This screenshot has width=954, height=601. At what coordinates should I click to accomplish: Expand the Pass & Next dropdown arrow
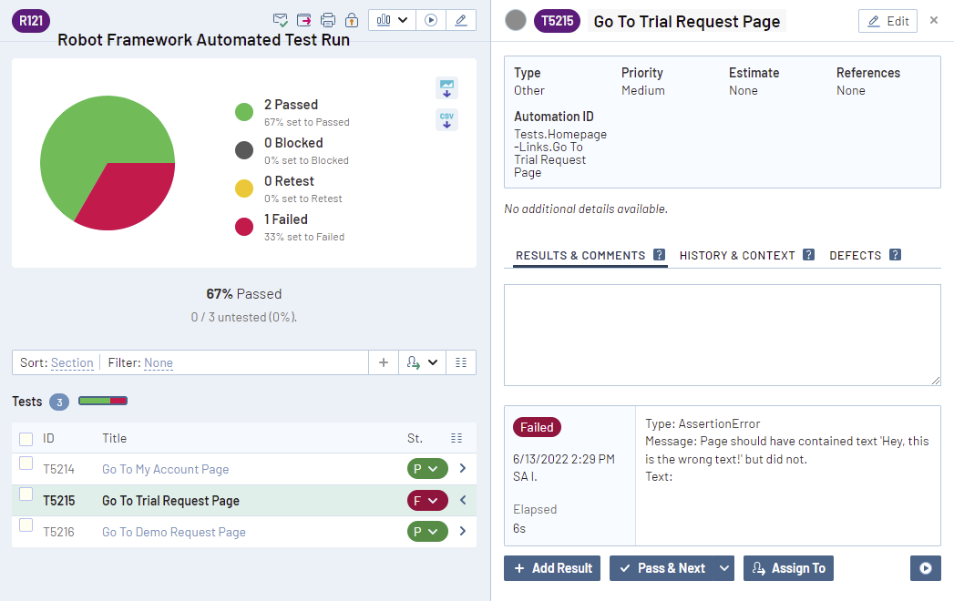(724, 568)
